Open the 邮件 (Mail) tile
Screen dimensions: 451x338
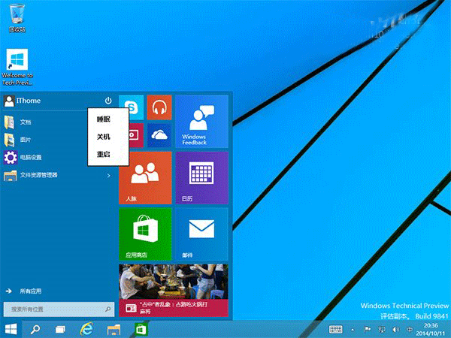click(x=201, y=234)
